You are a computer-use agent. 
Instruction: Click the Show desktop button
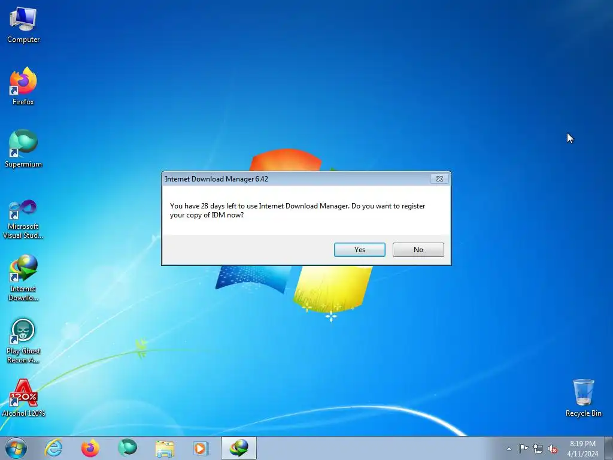609,448
